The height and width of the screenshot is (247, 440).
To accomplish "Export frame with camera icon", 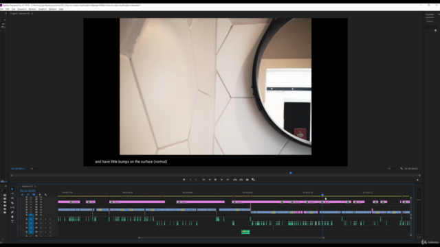I will click(247, 180).
